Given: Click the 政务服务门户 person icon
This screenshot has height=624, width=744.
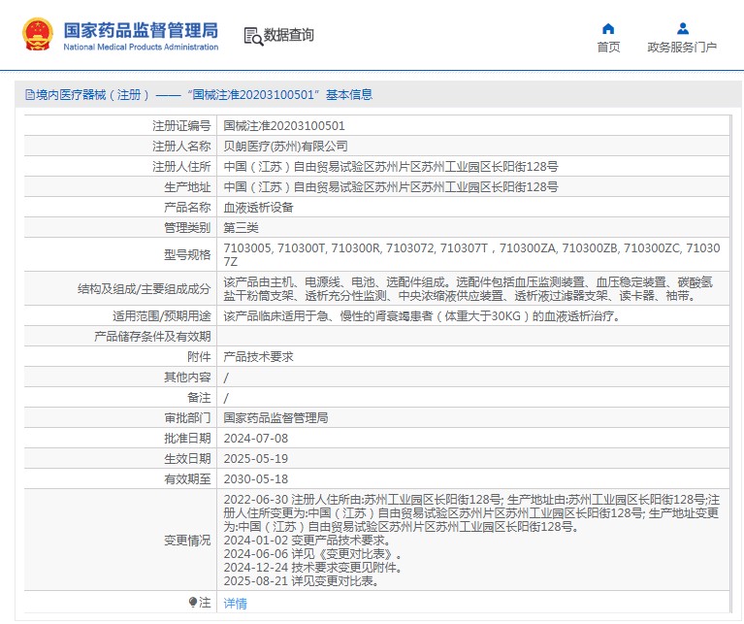Looking at the screenshot, I should point(682,28).
